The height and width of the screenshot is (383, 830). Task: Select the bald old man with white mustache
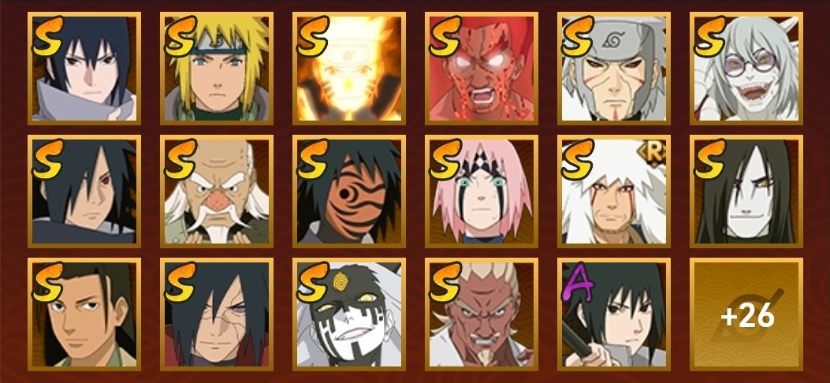217,191
